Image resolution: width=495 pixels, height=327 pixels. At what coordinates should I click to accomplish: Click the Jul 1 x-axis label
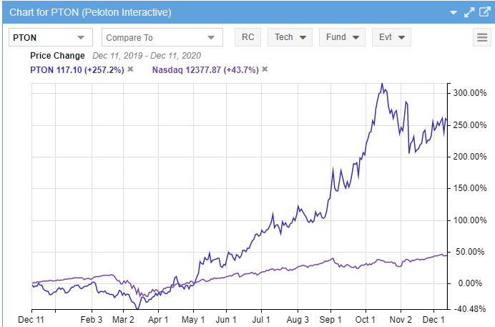click(x=261, y=320)
